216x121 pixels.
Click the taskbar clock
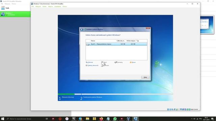[x=206, y=119]
